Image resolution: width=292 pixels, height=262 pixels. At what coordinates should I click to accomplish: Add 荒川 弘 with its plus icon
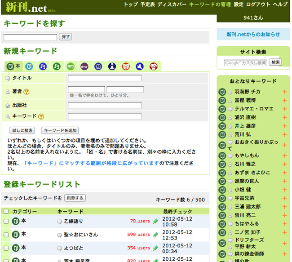(284, 134)
